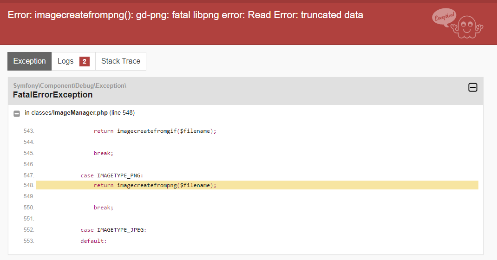This screenshot has height=260, width=497.
Task: Switch to the Logs tab
Action: click(x=65, y=61)
